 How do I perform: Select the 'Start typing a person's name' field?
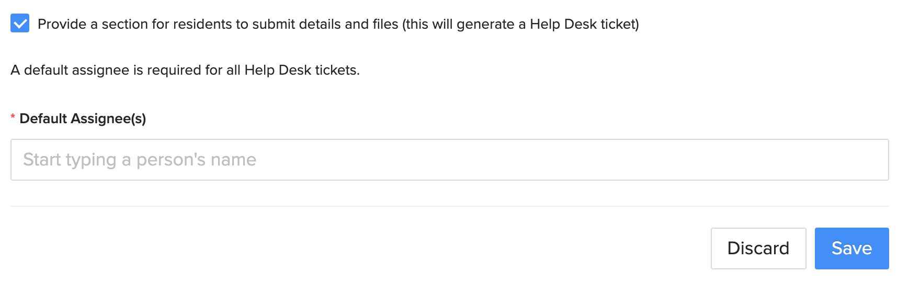point(450,160)
